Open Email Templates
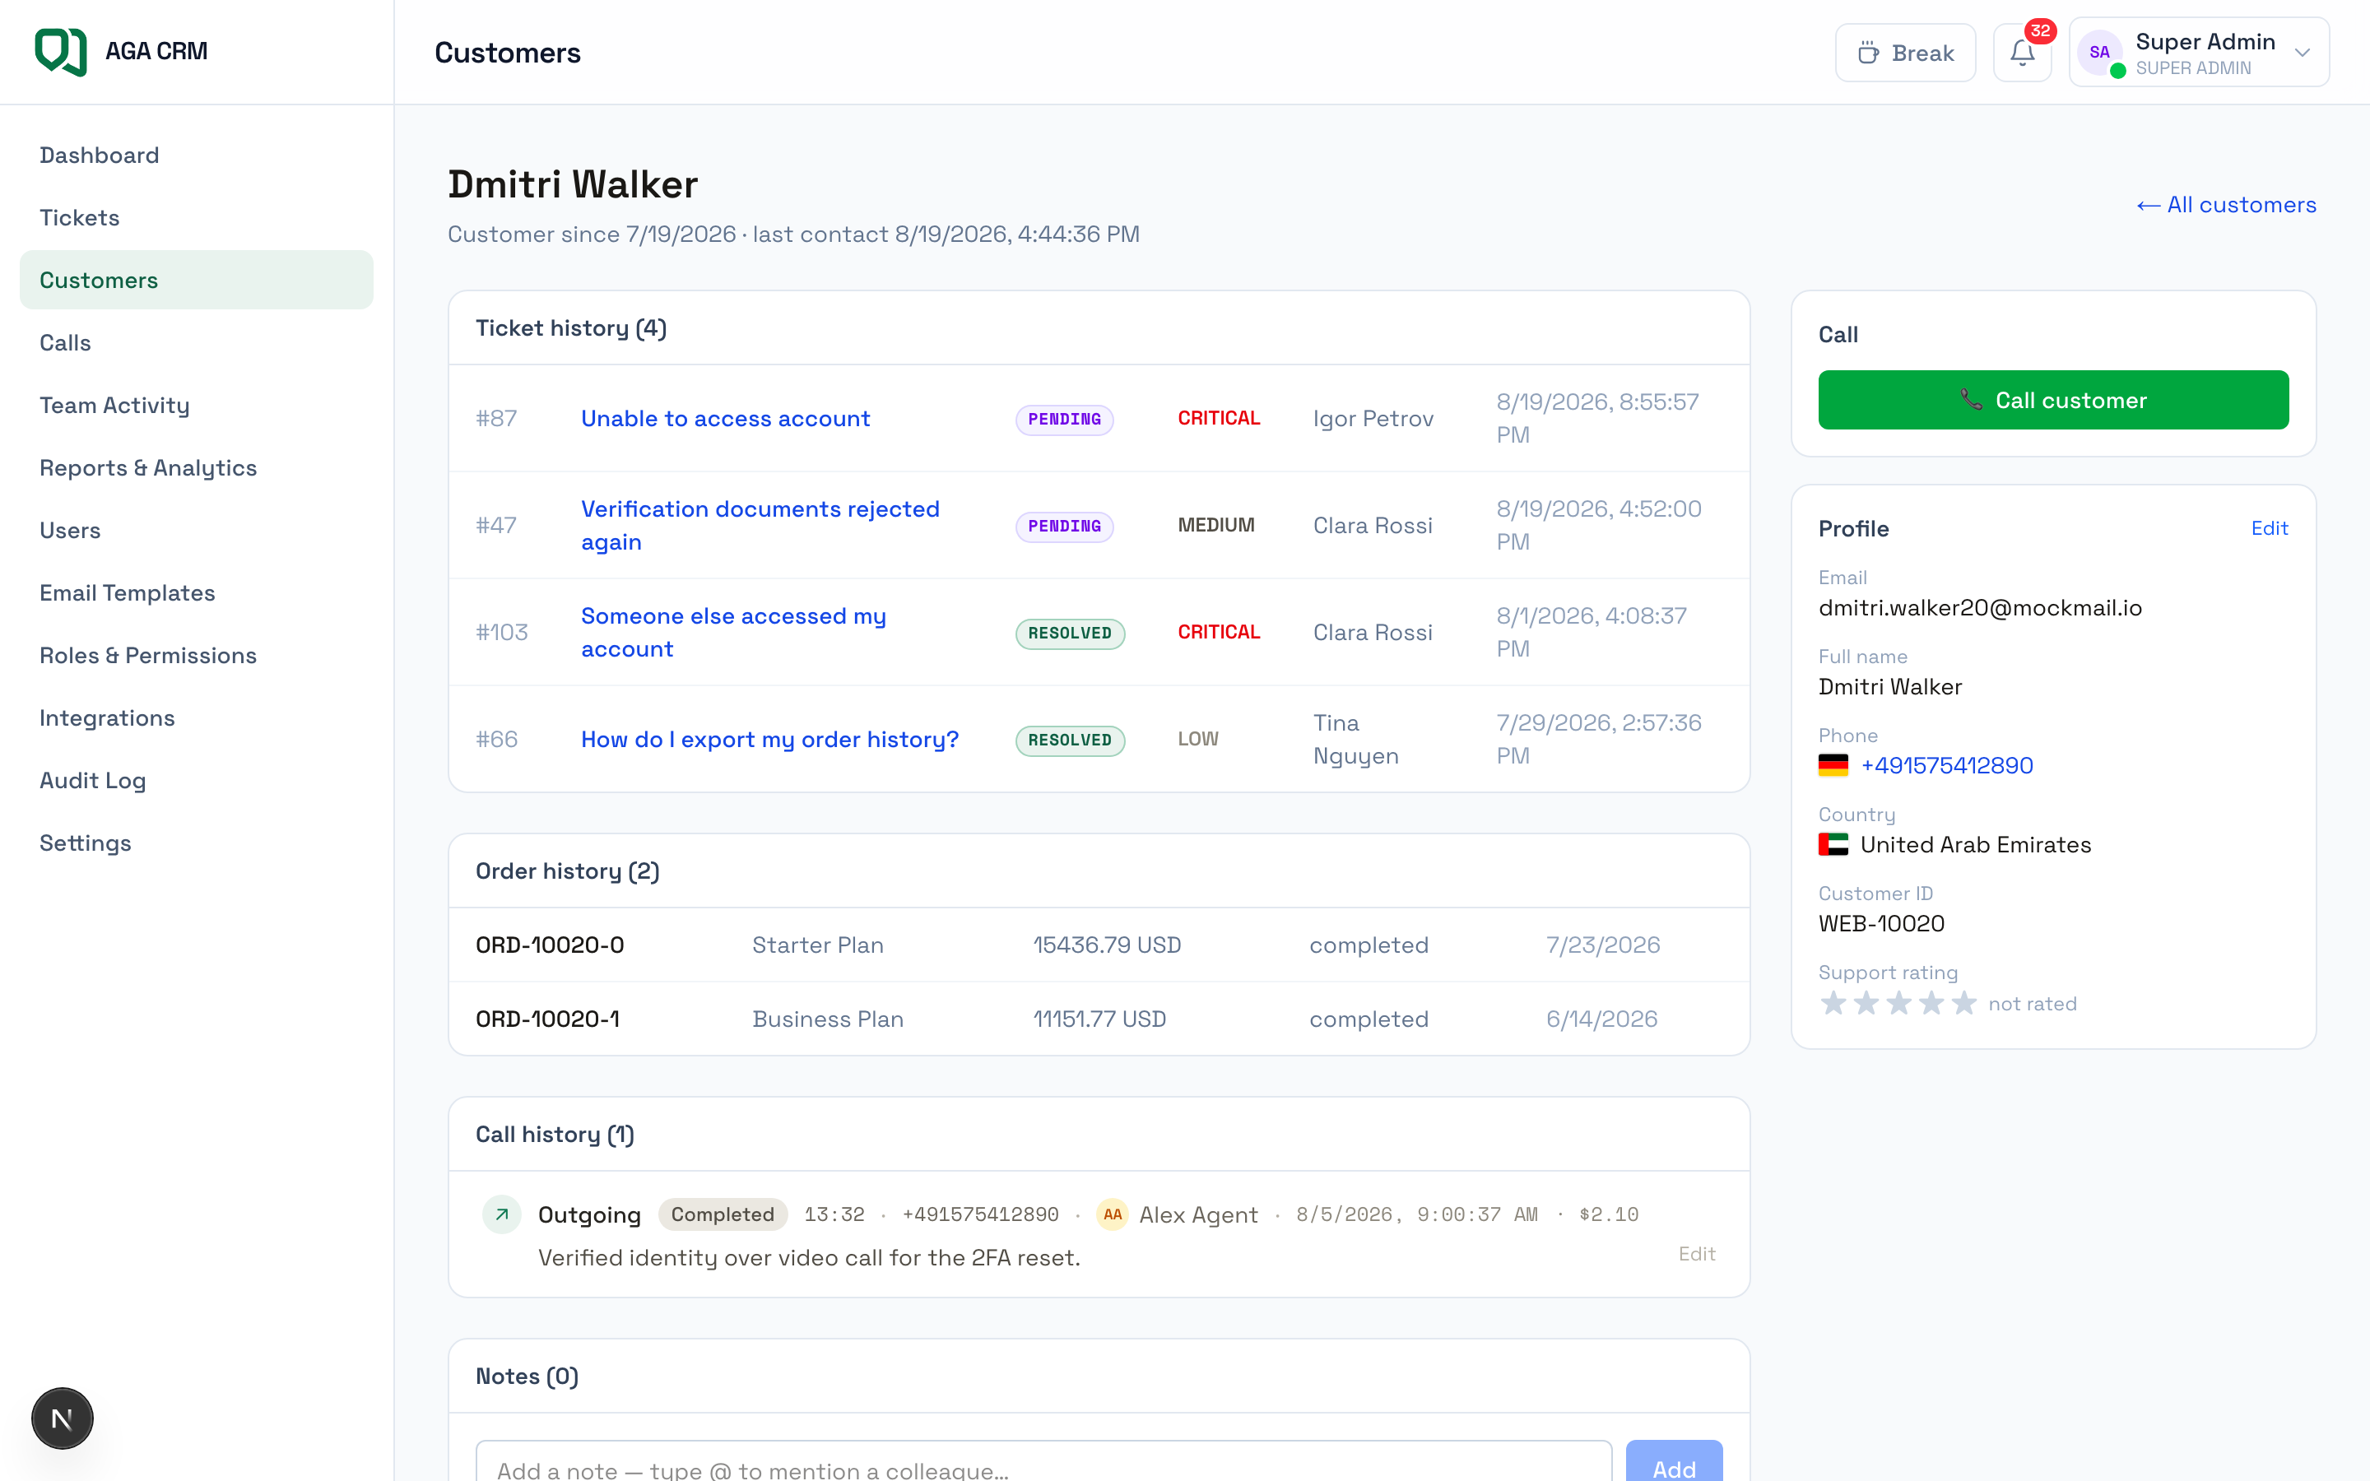The height and width of the screenshot is (1481, 2370). click(196, 592)
